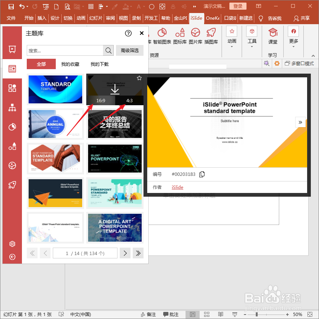The height and width of the screenshot is (319, 319).
Task: Open the Smart Chart (智能图表) library
Action: 162,36
